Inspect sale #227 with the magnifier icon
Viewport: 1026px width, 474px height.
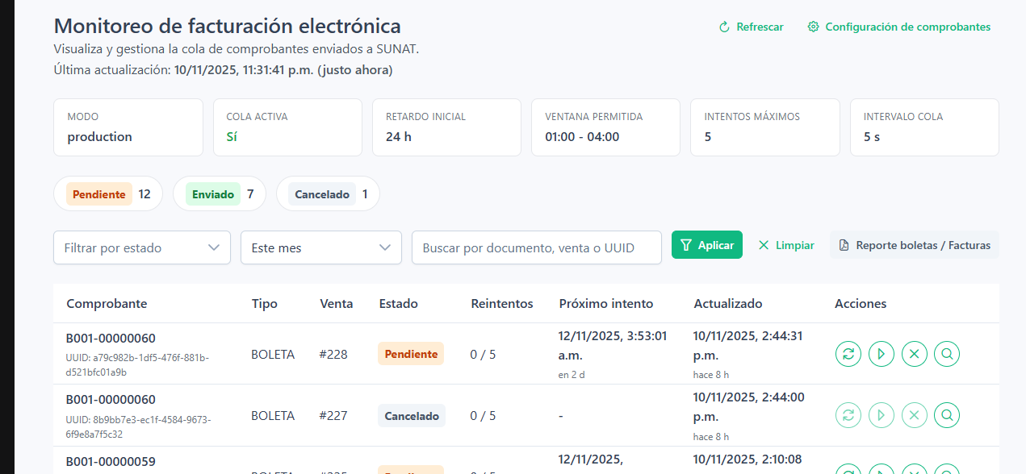point(947,415)
